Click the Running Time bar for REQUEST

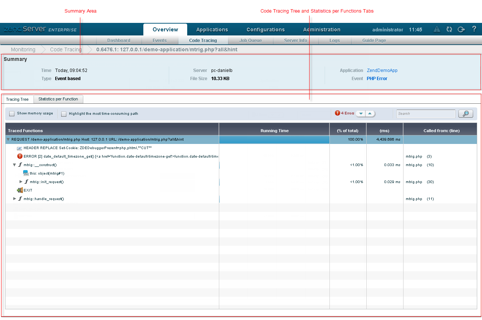(274, 140)
